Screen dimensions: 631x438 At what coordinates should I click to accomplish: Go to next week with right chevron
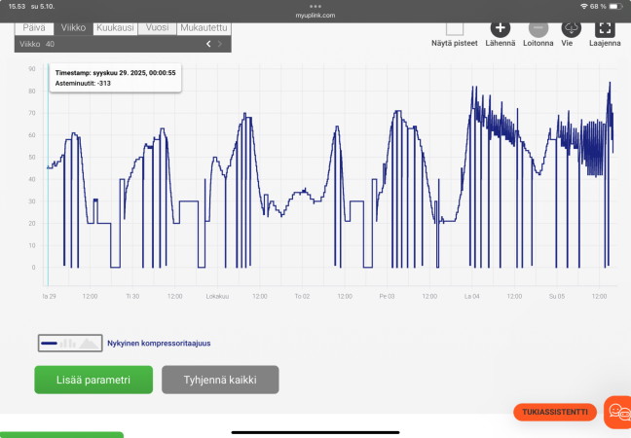(x=220, y=44)
